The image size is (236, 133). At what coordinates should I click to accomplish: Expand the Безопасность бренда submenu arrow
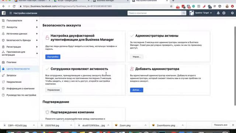click(37, 40)
